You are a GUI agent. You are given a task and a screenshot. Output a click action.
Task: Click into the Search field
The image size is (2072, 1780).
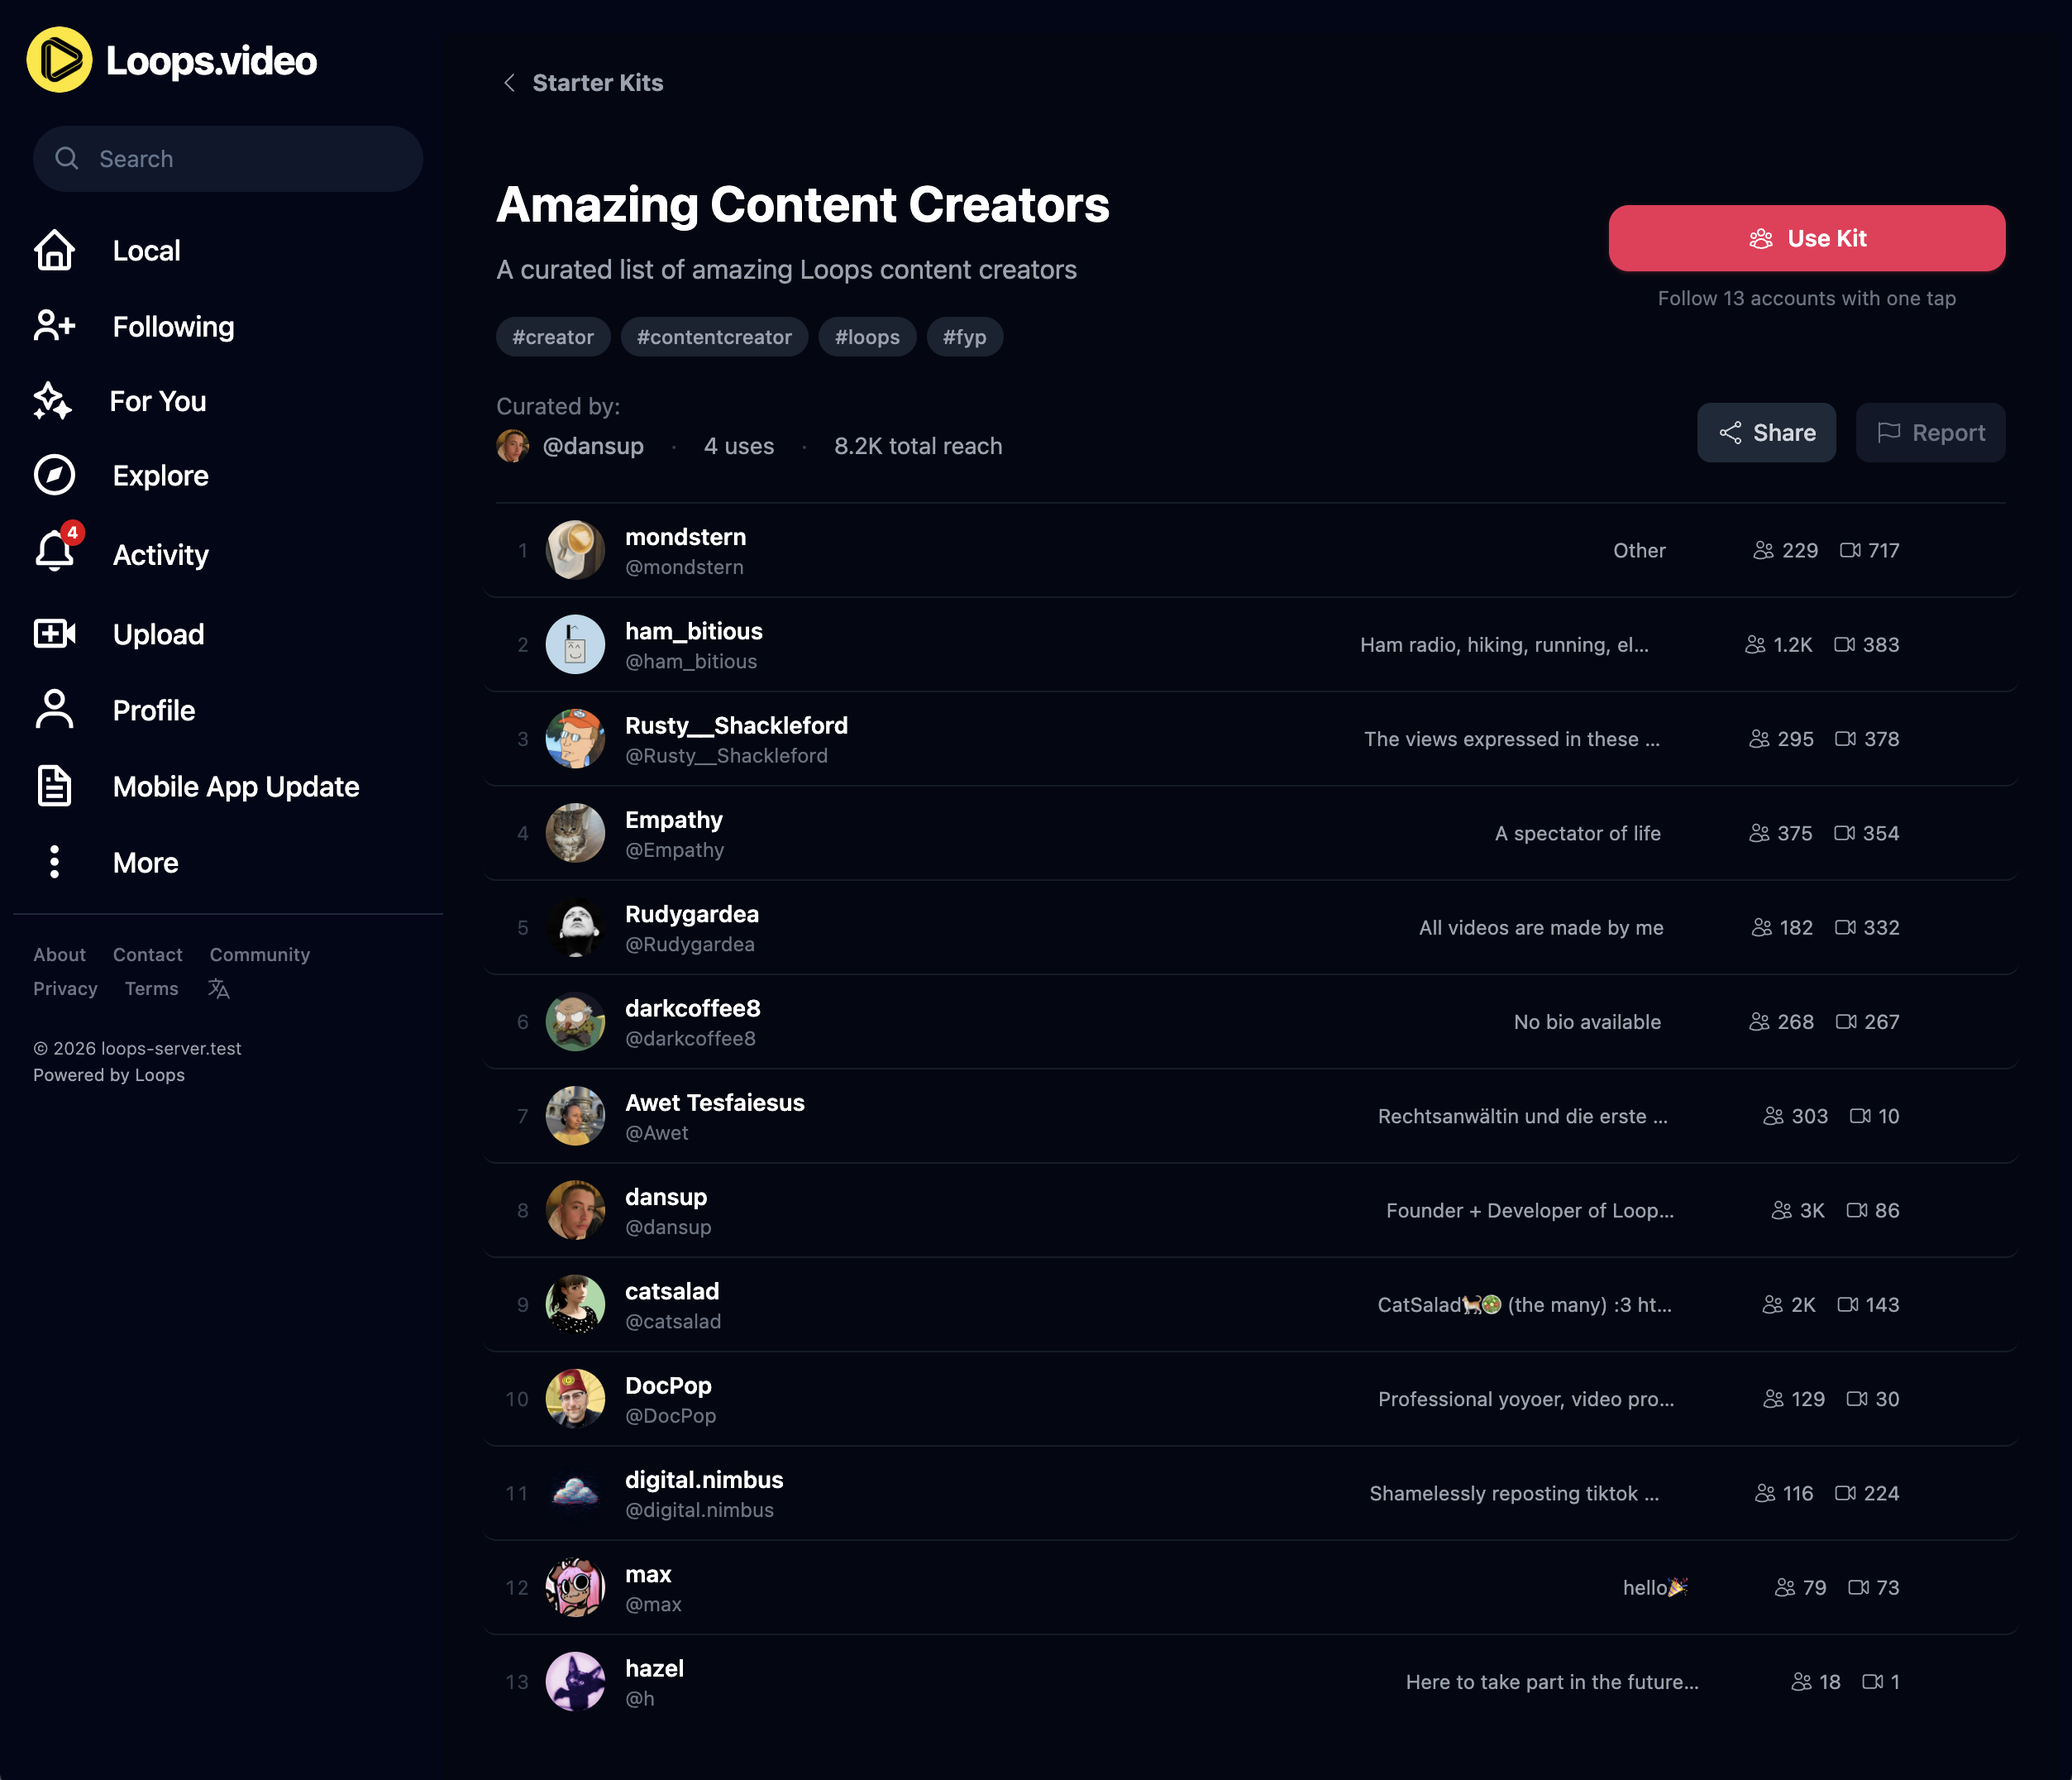coord(228,159)
